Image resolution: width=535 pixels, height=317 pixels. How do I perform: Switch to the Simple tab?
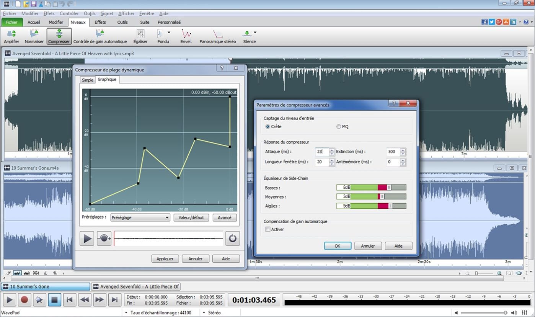88,80
